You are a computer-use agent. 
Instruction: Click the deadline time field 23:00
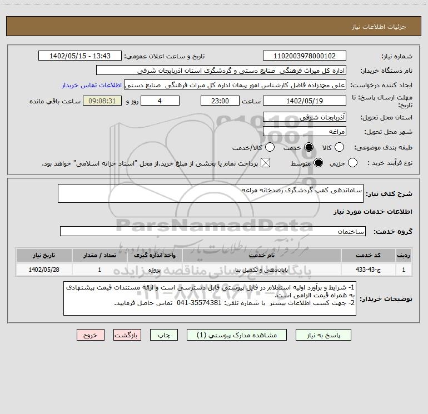pyautogui.click(x=220, y=101)
